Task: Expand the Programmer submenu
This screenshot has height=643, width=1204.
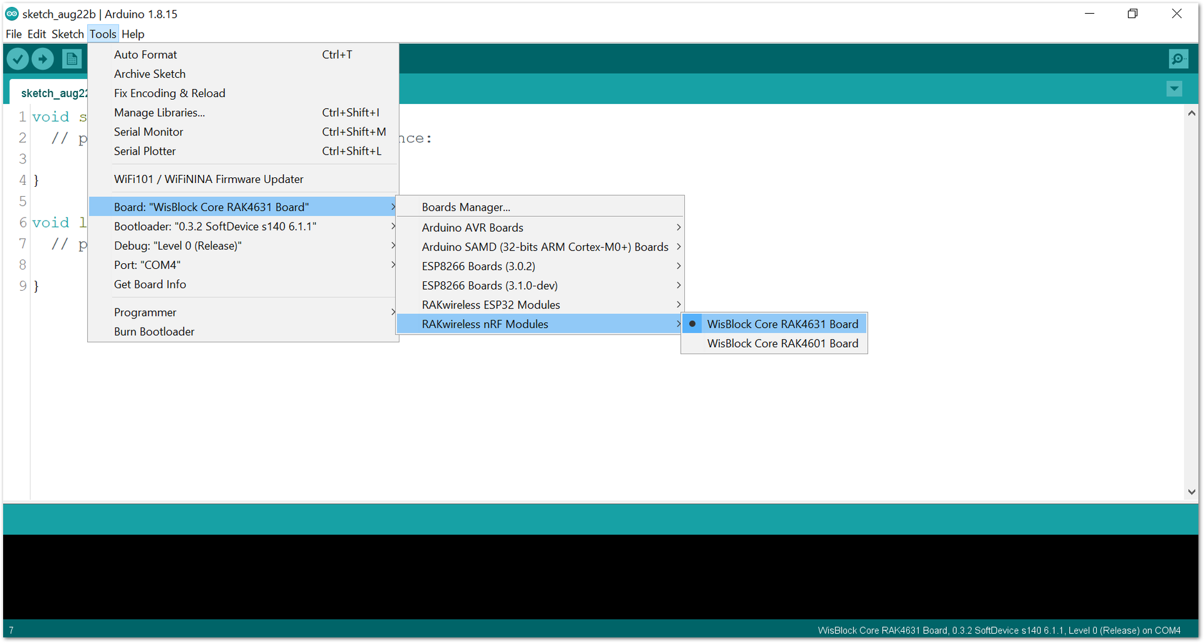Action: pyautogui.click(x=243, y=312)
